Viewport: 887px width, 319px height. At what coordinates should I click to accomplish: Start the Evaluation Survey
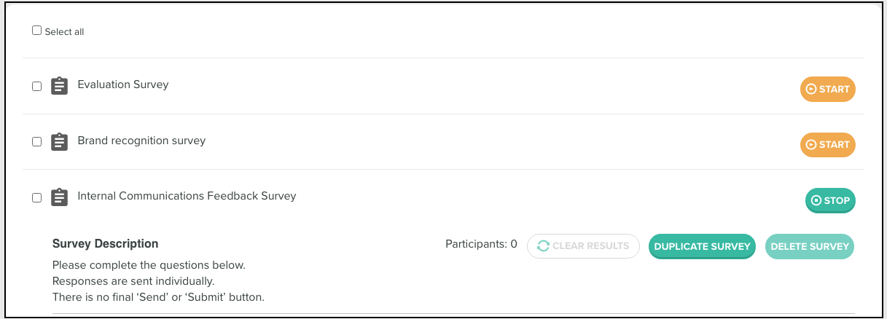(828, 89)
